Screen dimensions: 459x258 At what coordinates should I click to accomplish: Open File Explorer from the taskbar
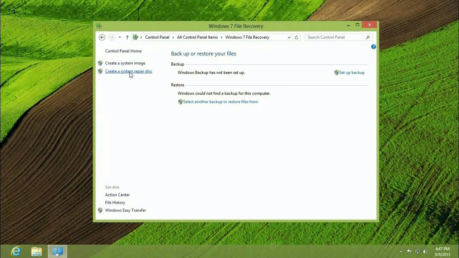[37, 251]
